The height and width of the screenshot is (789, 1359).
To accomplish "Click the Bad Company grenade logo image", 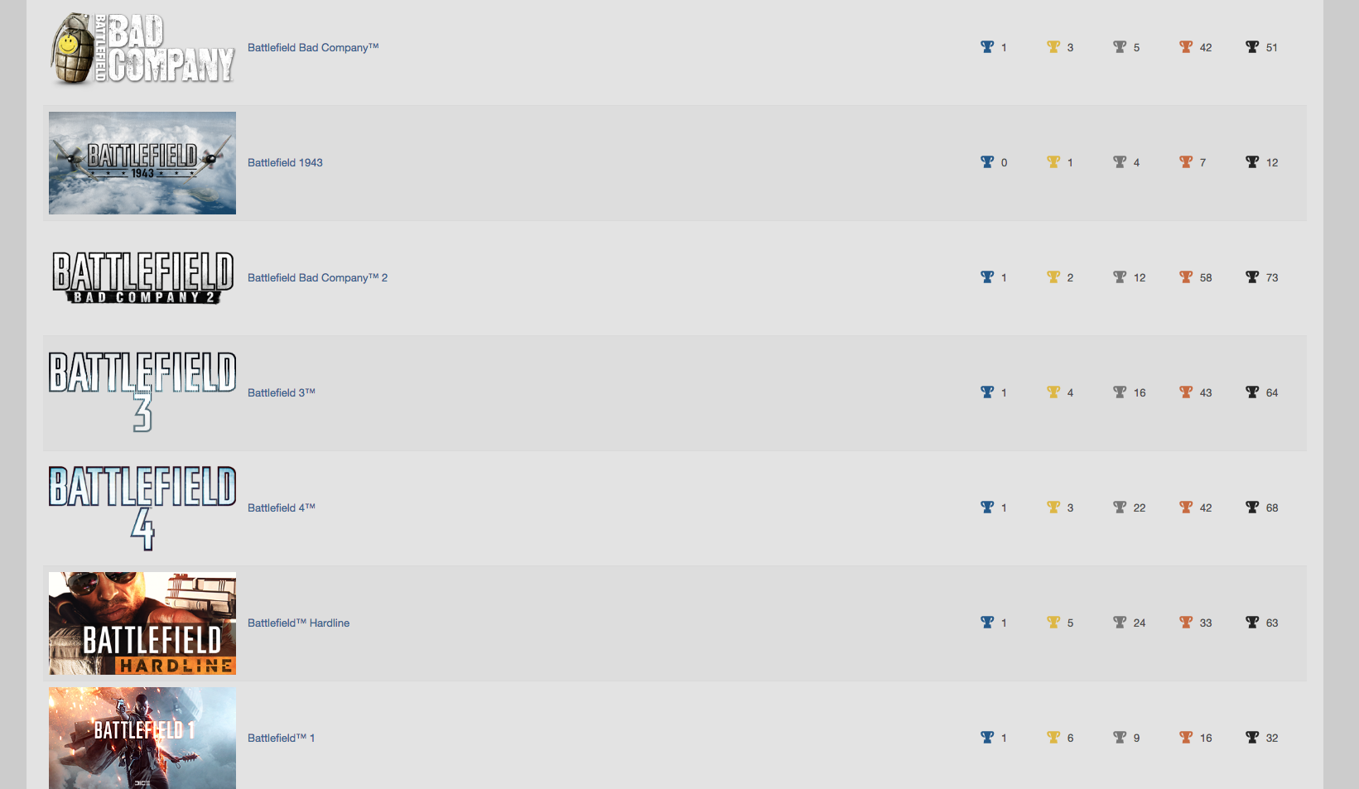I will tap(142, 48).
